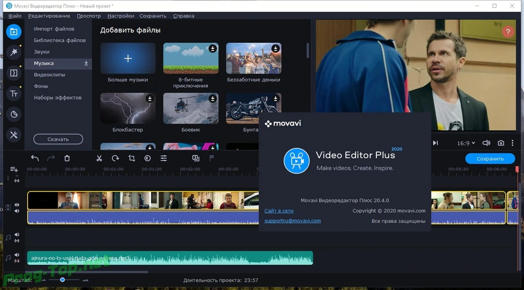The image size is (524, 290).
Task: Mute the first audio track
Action: pyautogui.click(x=17, y=235)
